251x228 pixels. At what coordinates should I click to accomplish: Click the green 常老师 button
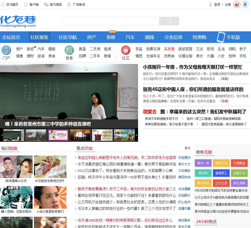tap(203, 173)
